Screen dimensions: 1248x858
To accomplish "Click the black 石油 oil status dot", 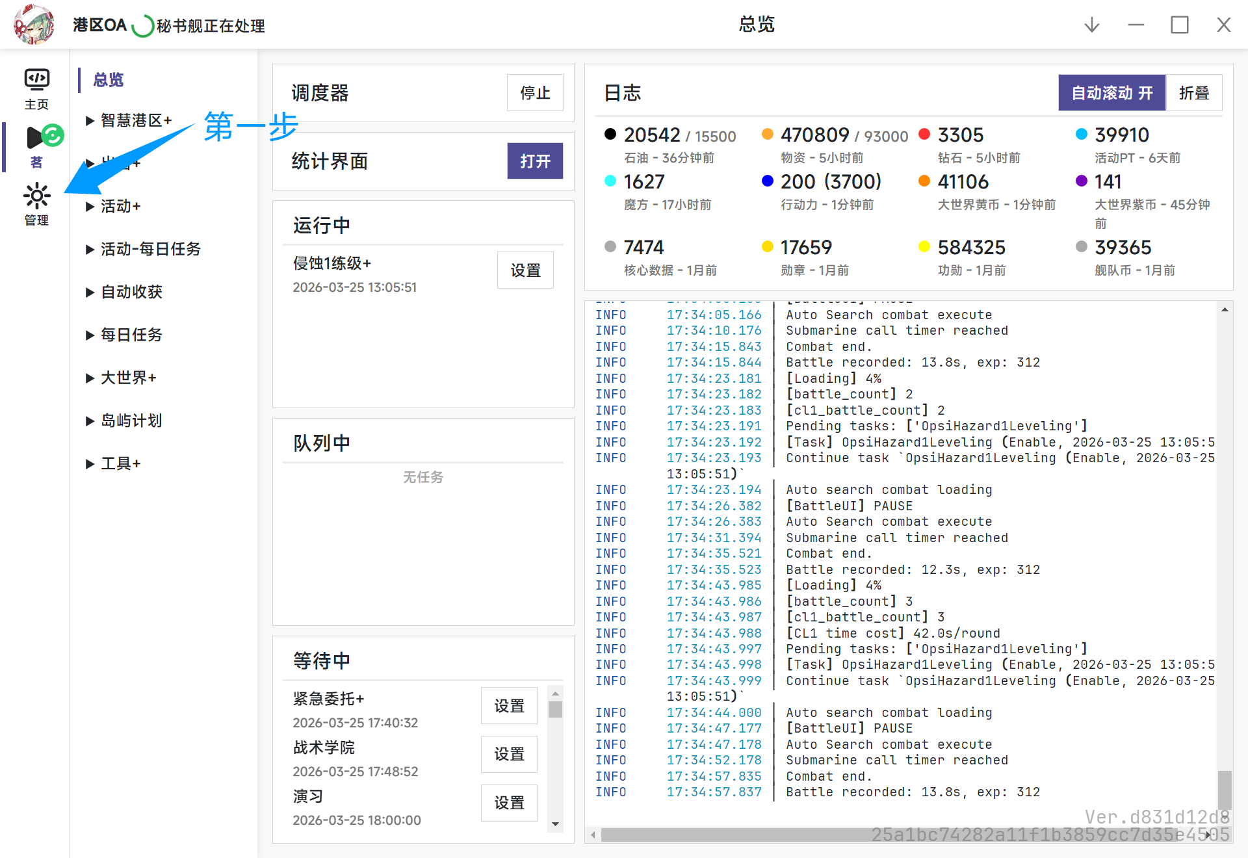I will (610, 135).
